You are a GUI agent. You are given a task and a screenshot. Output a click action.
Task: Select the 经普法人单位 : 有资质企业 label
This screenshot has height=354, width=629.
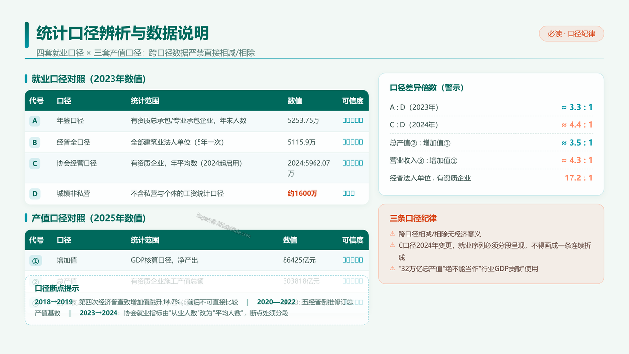(430, 178)
